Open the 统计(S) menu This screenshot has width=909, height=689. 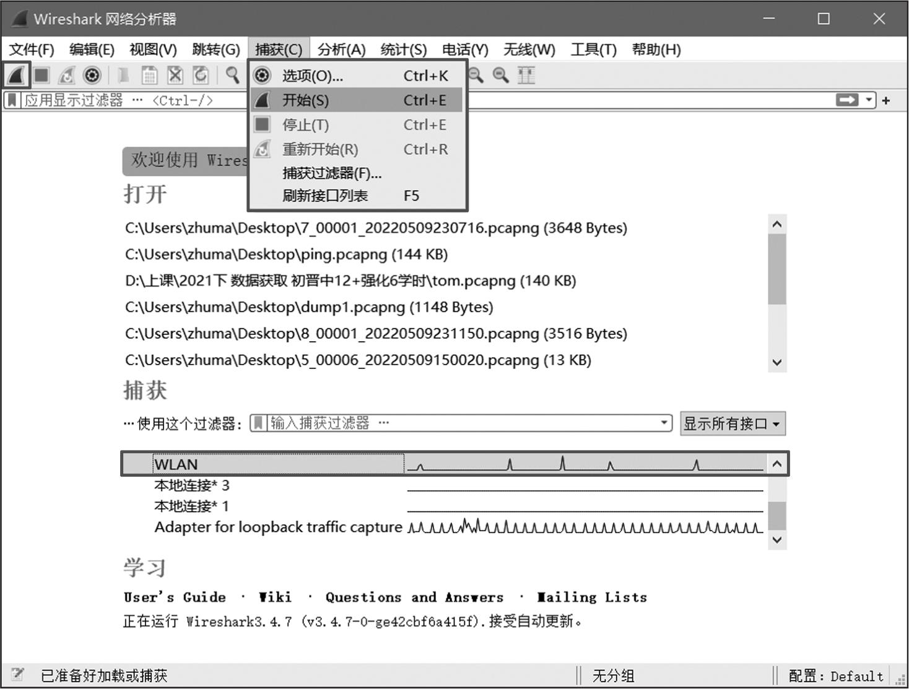click(x=404, y=50)
